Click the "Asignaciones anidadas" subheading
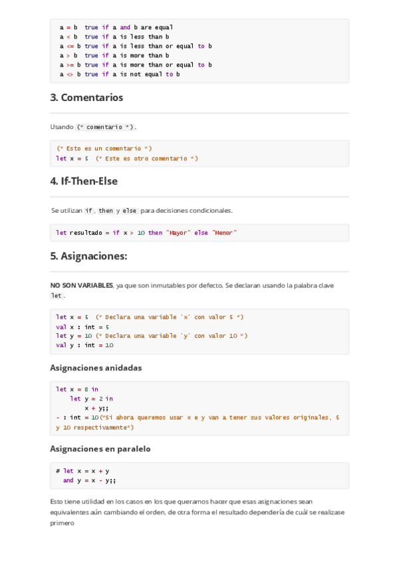This screenshot has width=399, height=564. click(96, 368)
